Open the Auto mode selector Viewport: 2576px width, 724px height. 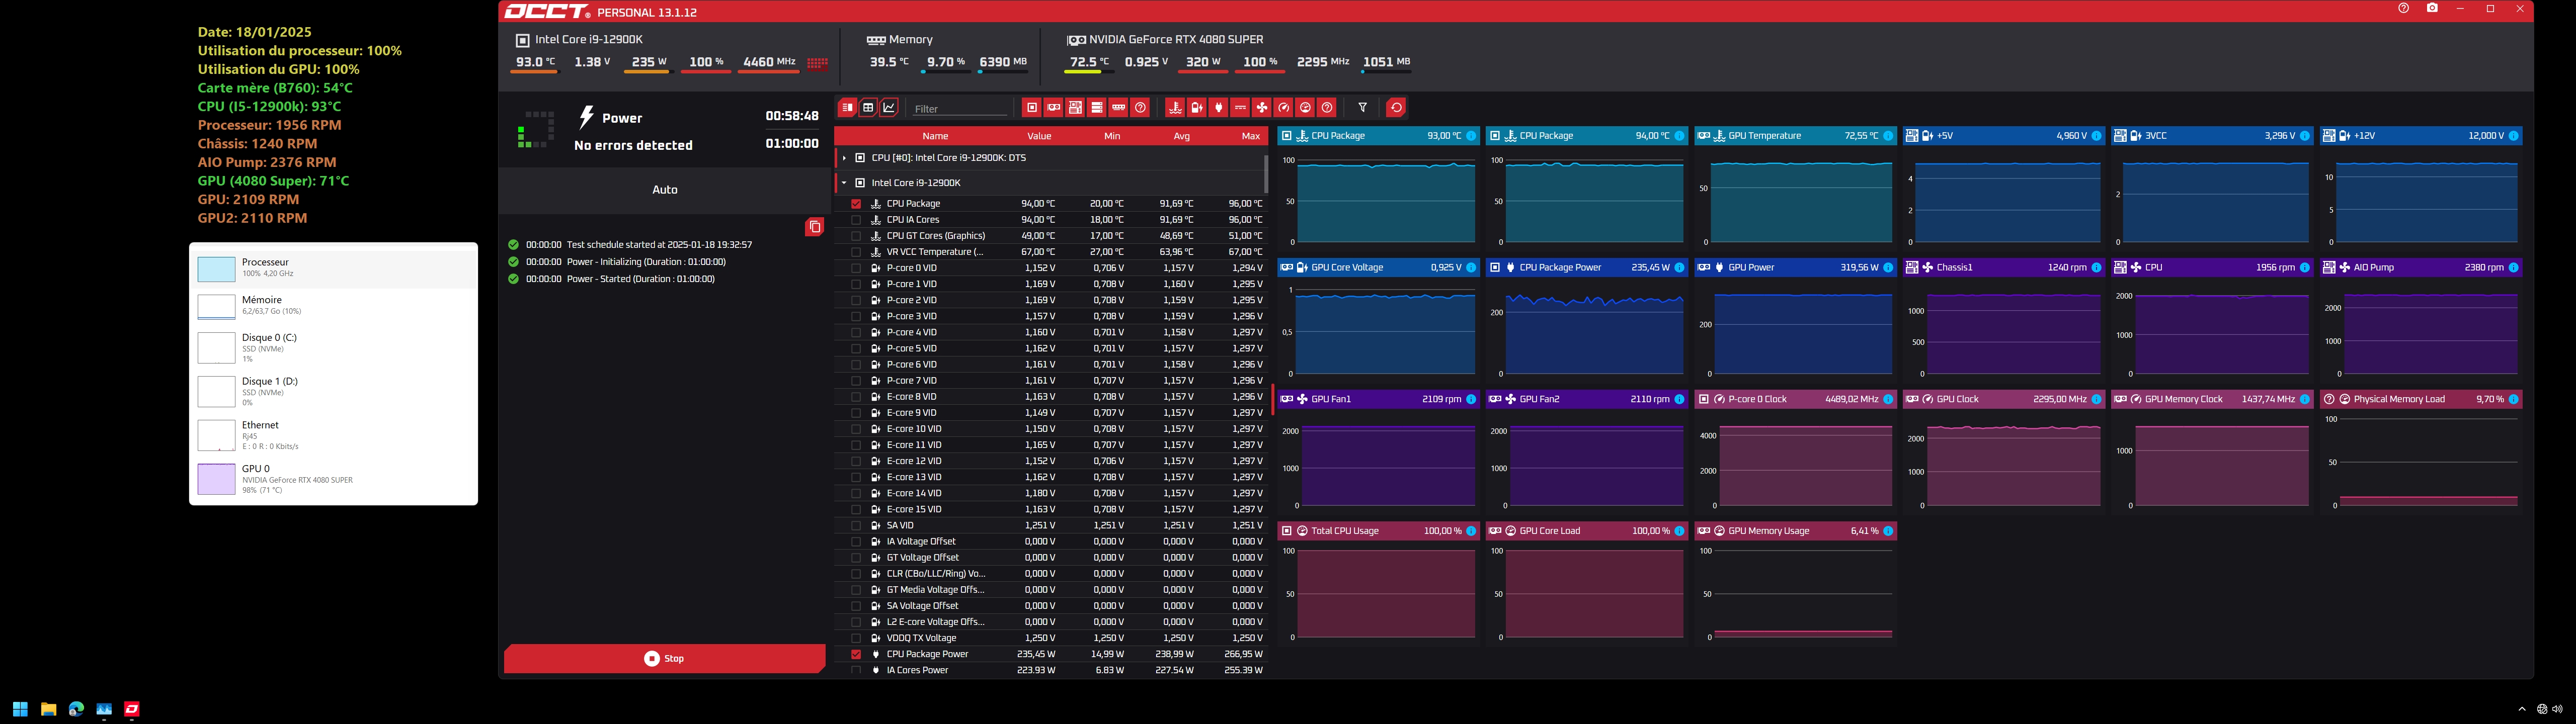(x=665, y=190)
